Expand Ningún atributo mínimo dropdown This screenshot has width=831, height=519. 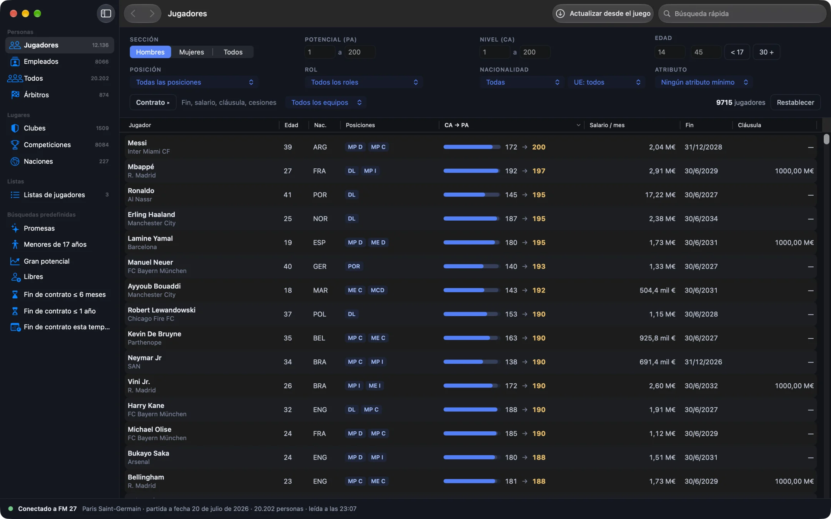click(x=704, y=82)
